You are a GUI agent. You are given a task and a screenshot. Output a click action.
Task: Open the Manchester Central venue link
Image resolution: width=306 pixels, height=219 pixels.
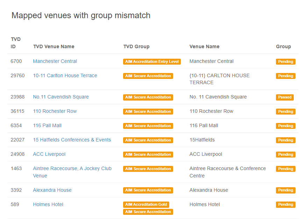click(55, 61)
